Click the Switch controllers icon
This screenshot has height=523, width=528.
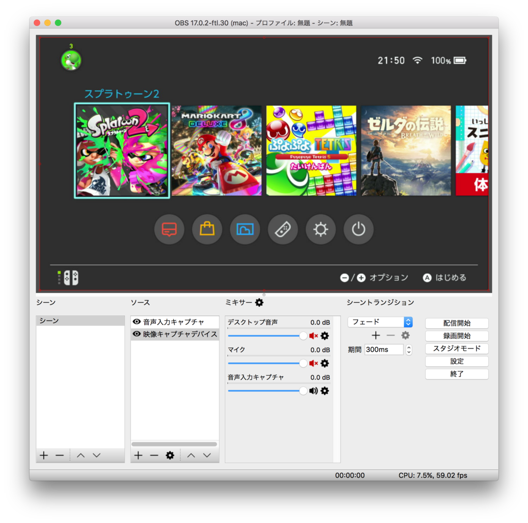(283, 229)
